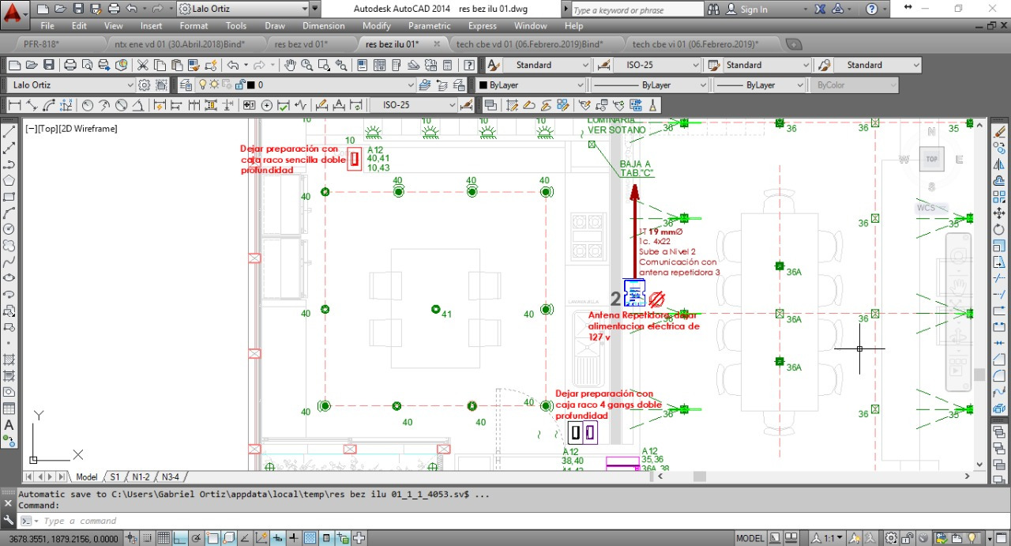Click the Help question mark toolbar icon

[468, 65]
